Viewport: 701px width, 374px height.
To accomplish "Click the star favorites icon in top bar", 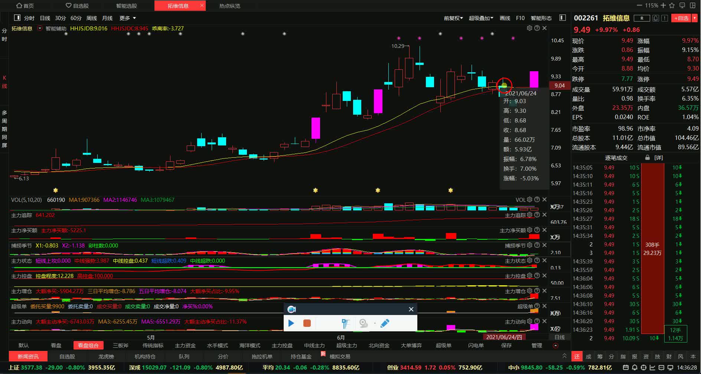I will tap(672, 6).
